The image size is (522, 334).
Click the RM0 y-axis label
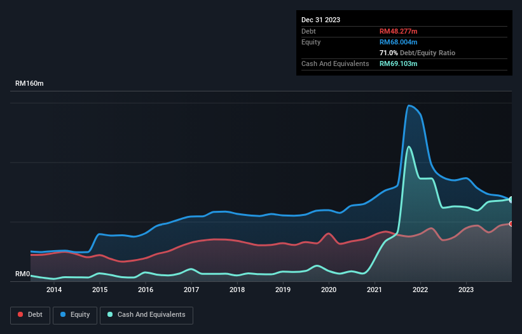point(23,274)
